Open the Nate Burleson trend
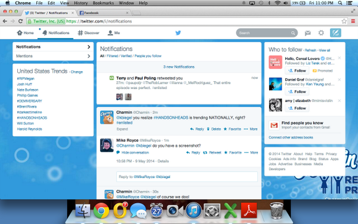 coord(27,90)
